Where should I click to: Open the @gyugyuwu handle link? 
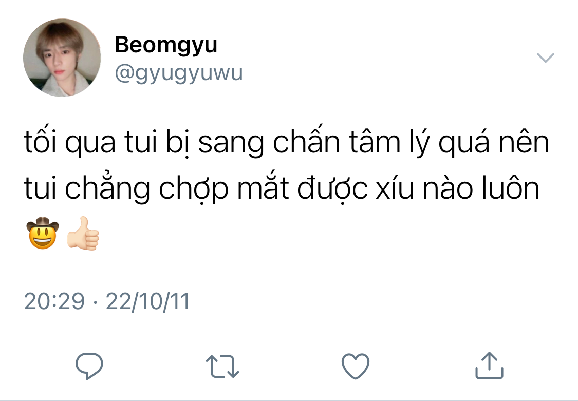point(179,73)
